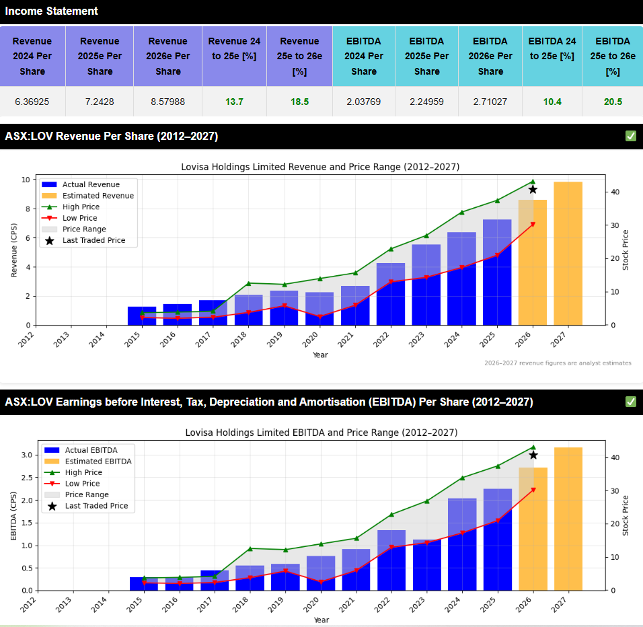Viewport: 643px width, 627px height.
Task: Click the Actual Revenue blue legend swatch
Action: point(49,184)
